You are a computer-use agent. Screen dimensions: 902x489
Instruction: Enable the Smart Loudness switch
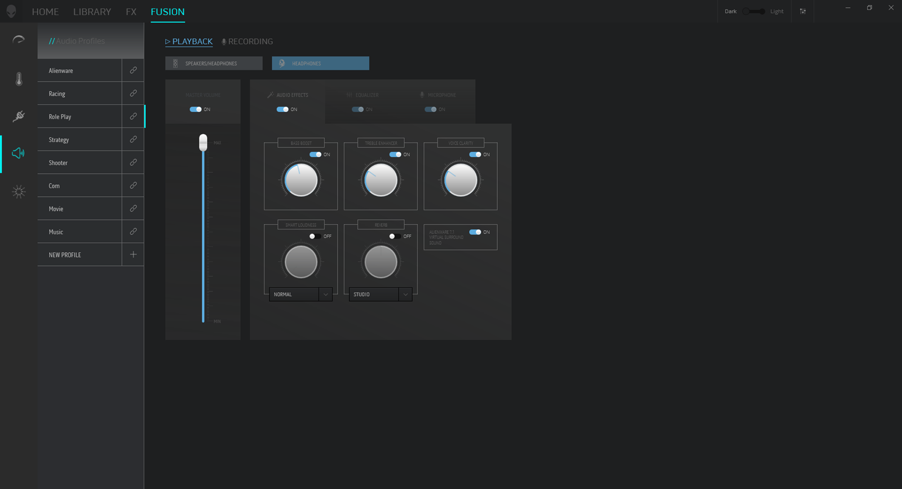click(315, 236)
